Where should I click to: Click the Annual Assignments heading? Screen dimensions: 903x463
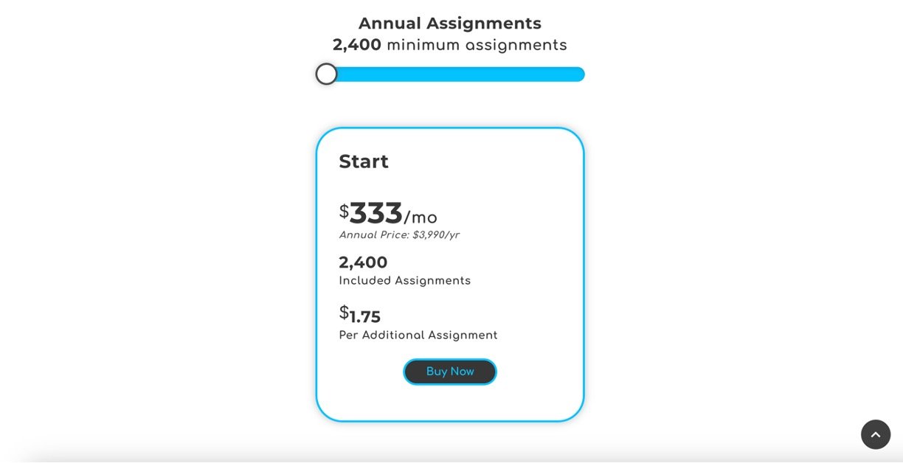(x=450, y=24)
